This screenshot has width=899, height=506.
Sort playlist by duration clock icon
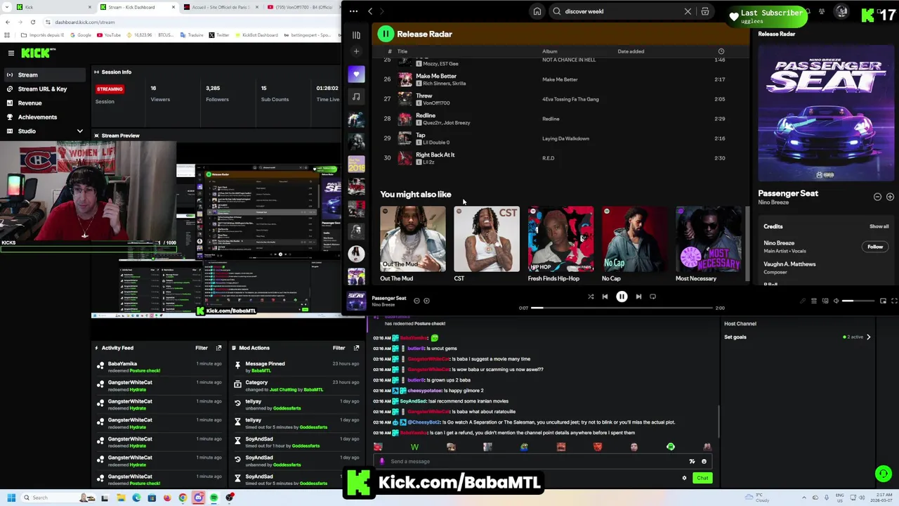[721, 51]
